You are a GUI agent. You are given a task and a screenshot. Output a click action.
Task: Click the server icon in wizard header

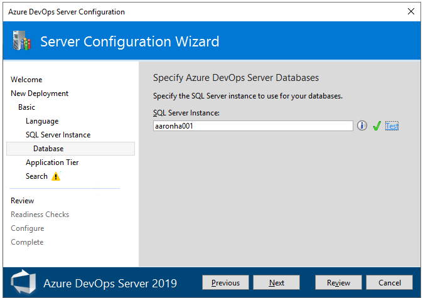(22, 42)
